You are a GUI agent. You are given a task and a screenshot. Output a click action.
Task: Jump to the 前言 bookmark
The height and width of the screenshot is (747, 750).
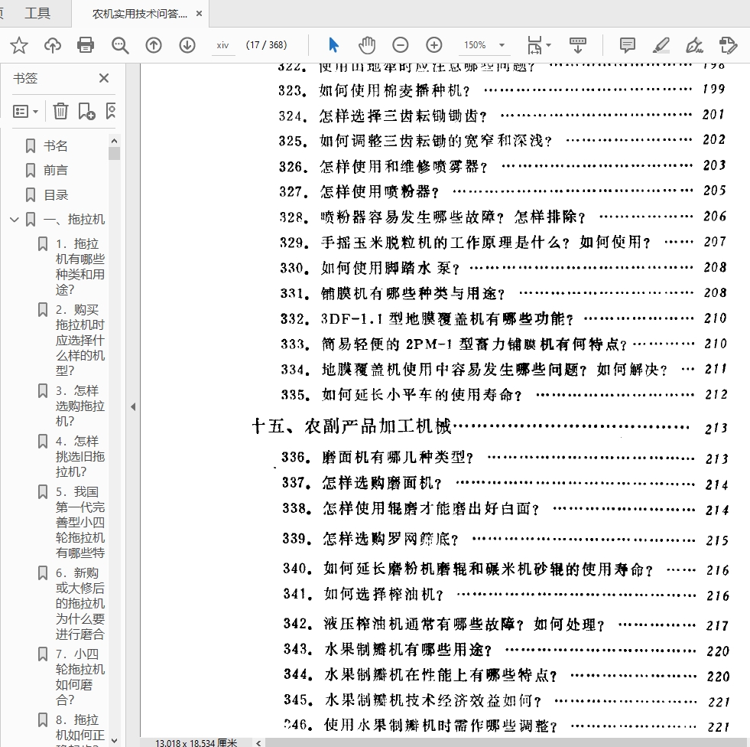pyautogui.click(x=55, y=170)
